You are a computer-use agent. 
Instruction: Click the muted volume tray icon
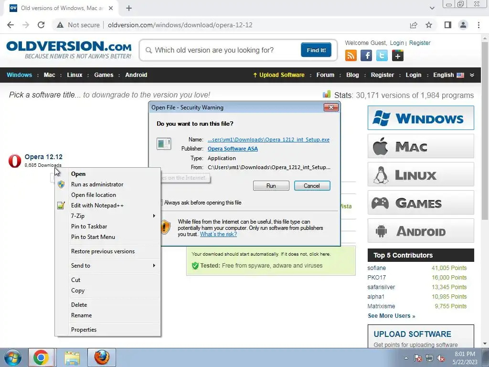pos(441,358)
